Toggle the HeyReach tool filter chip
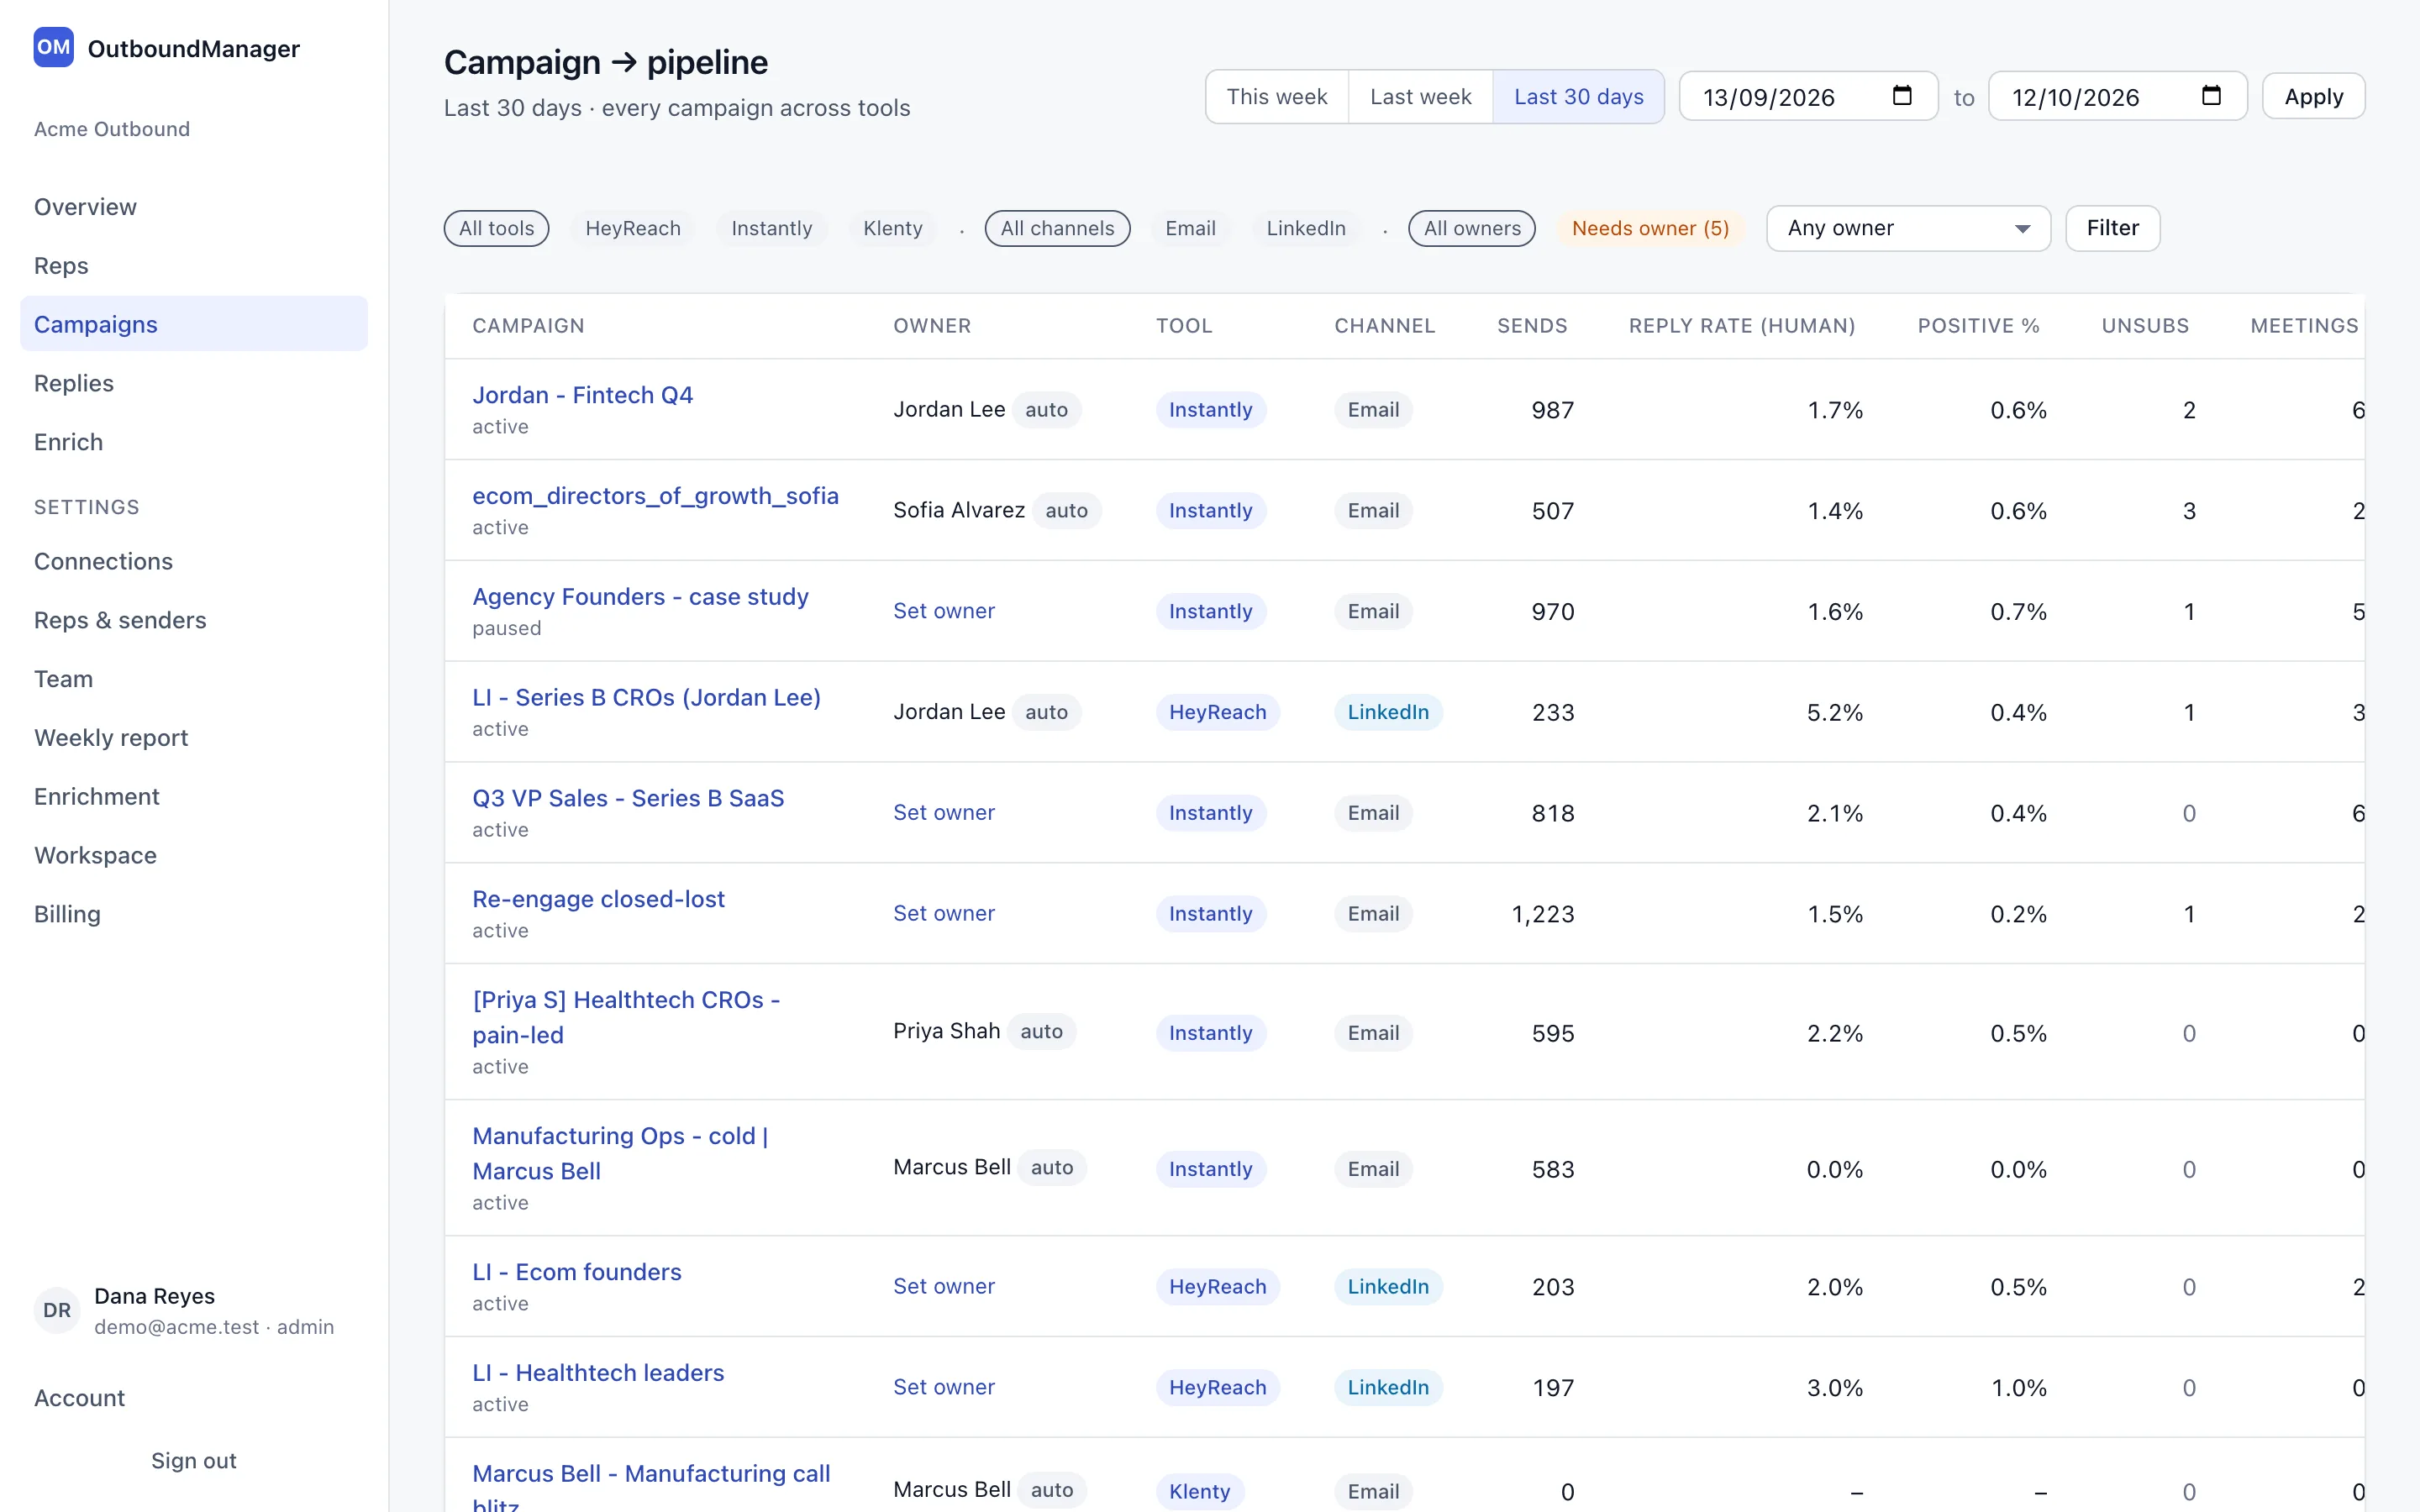This screenshot has height=1512, width=2420. point(633,228)
